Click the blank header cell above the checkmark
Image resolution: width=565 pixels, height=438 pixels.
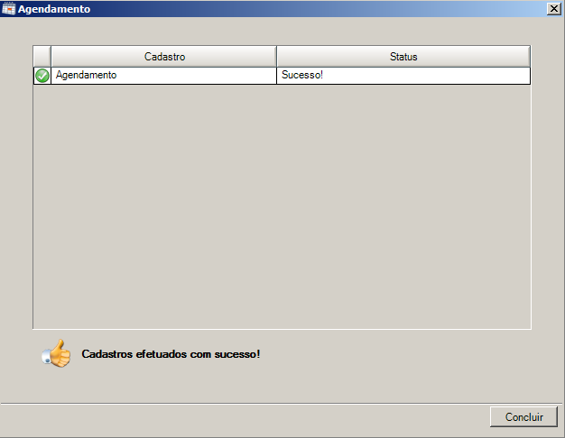click(x=42, y=57)
